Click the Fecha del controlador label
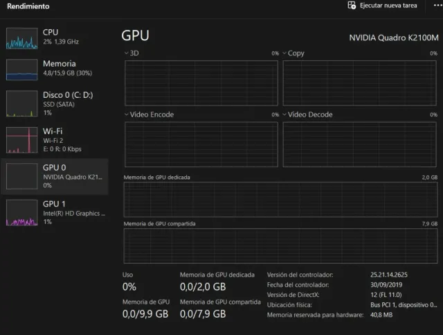 click(298, 284)
